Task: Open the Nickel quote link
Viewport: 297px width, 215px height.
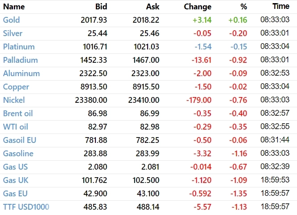Action: point(14,100)
